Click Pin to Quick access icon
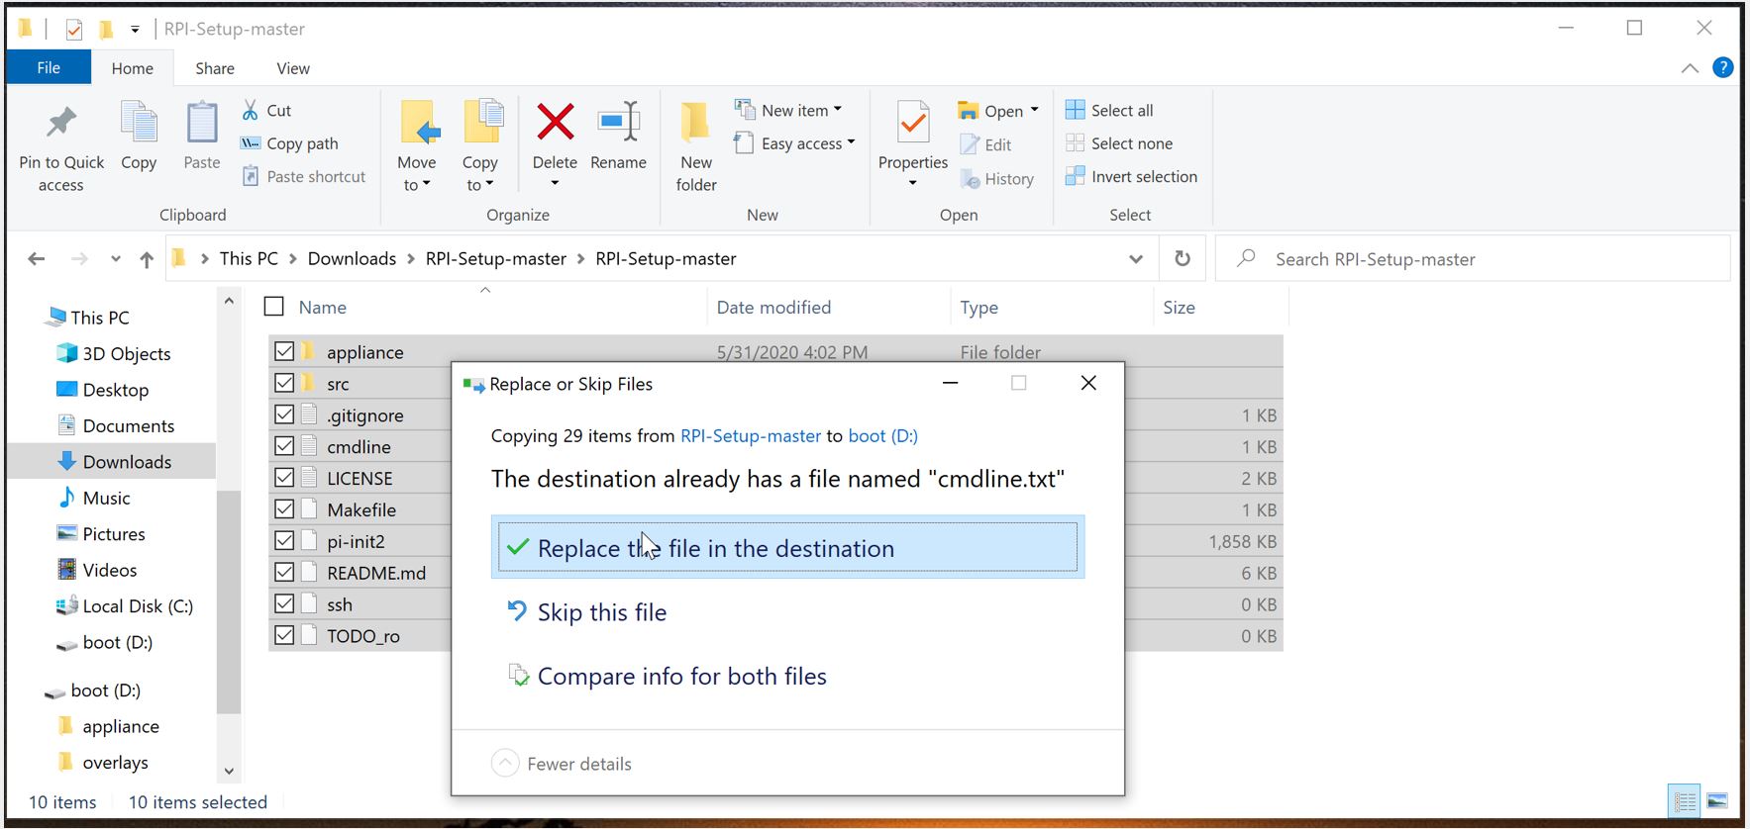Viewport: 1750px width, 829px height. [61, 123]
